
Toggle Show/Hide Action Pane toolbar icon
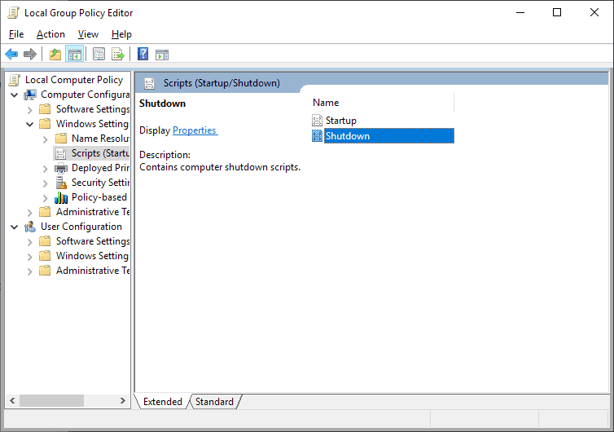pos(162,55)
